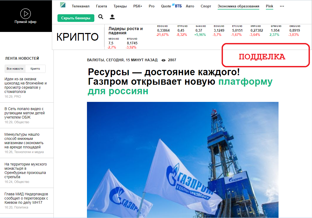312x218 pixels.
Task: Click the ВАЛЮТЫ category label
Action: point(96,60)
